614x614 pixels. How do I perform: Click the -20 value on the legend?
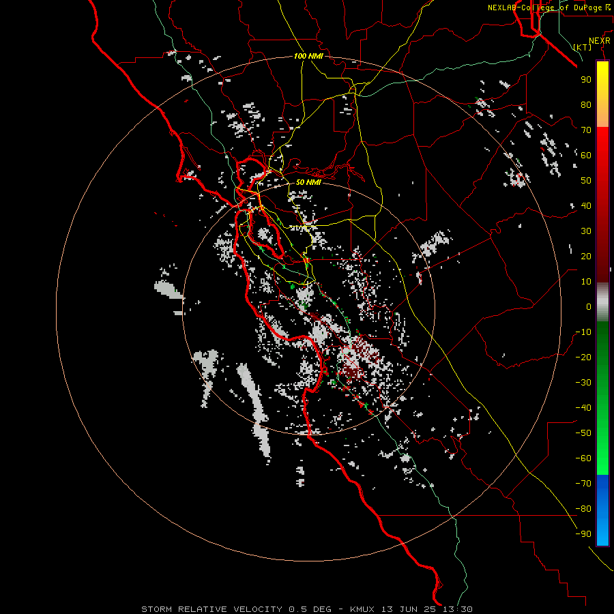click(x=583, y=357)
